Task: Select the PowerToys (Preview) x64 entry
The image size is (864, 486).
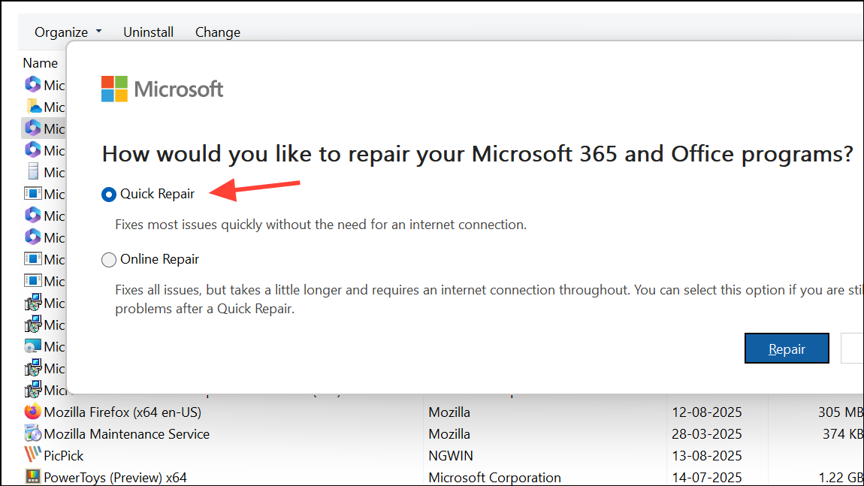Action: click(115, 477)
